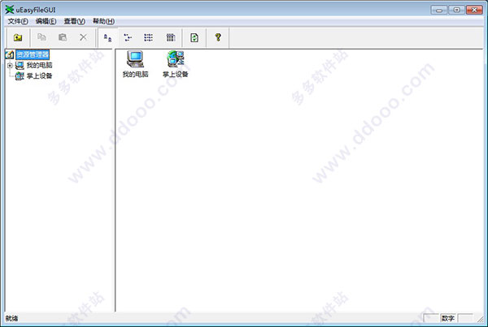Click the up-folder toolbar icon
488x327 pixels.
[18, 37]
